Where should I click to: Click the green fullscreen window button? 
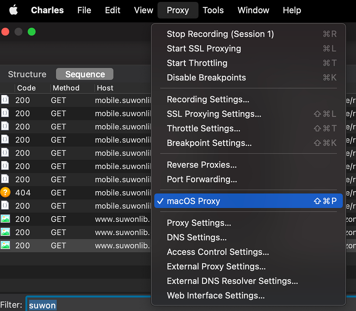click(32, 32)
